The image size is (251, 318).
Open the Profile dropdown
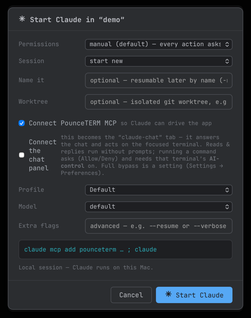(159, 190)
